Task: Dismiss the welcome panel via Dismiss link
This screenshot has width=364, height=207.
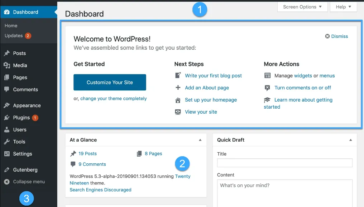Action: click(x=339, y=36)
